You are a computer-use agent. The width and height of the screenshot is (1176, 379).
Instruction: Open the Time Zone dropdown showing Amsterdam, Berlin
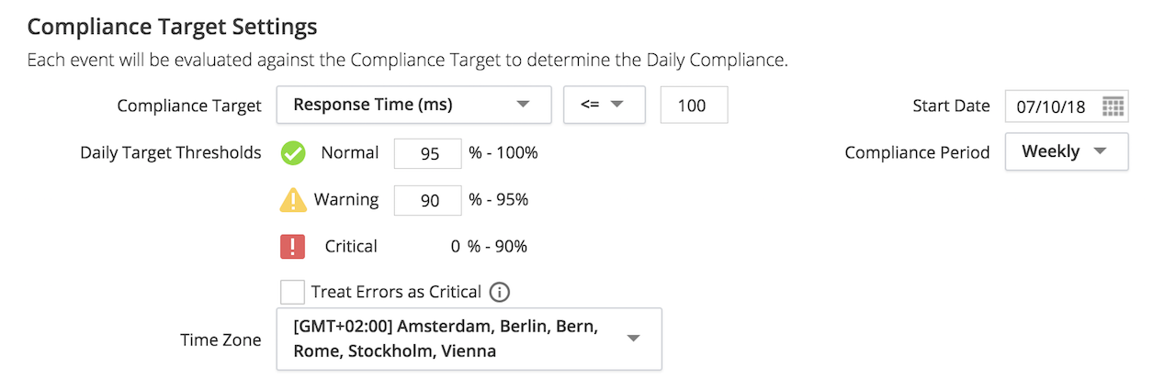point(469,339)
